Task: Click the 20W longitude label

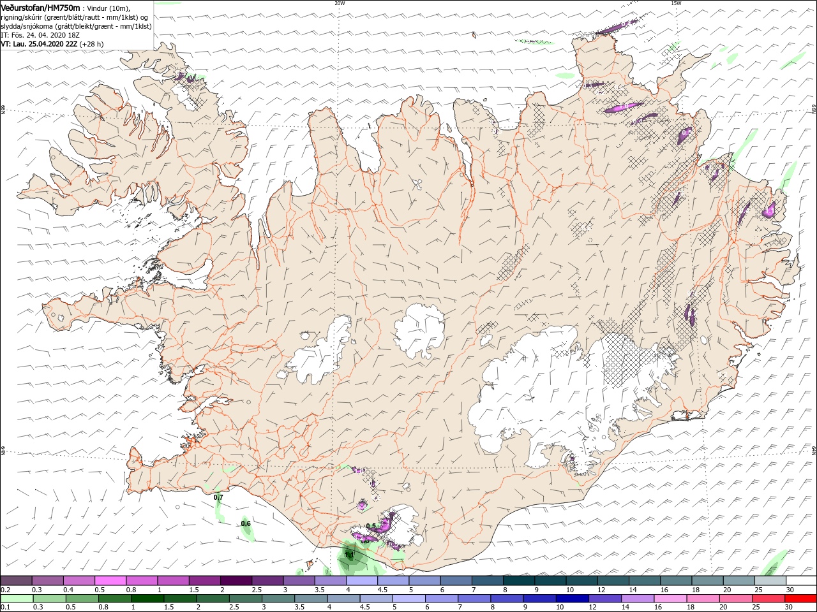Action: (x=340, y=3)
